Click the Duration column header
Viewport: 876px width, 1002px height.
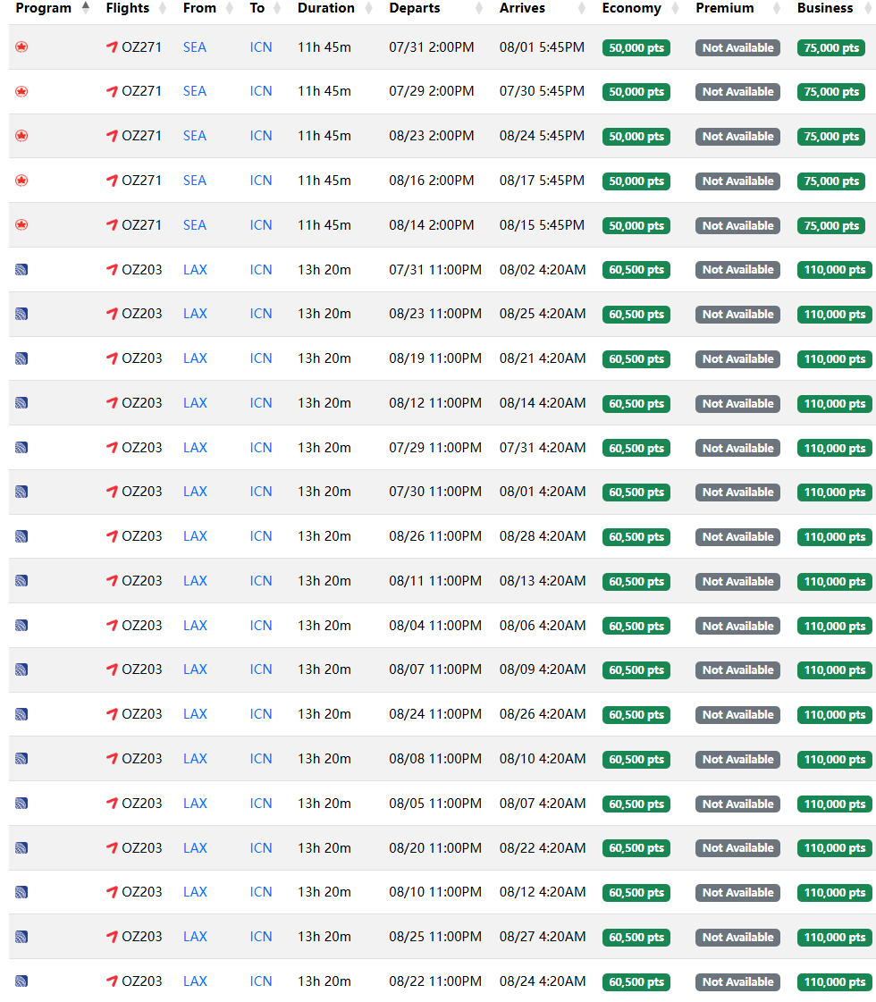pos(325,8)
